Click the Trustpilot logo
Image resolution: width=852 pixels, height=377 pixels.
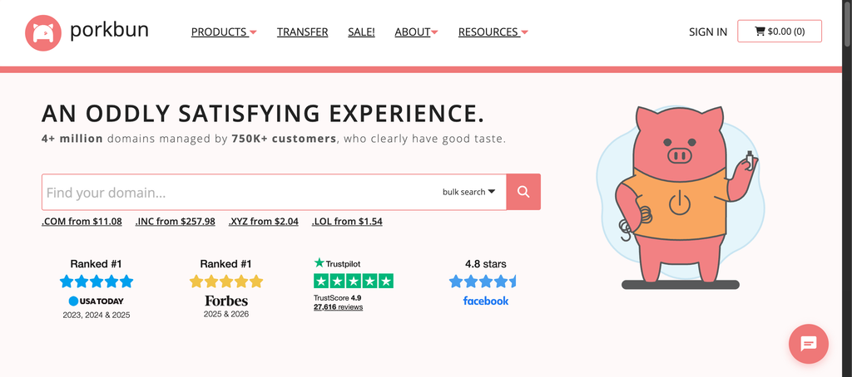click(x=338, y=263)
